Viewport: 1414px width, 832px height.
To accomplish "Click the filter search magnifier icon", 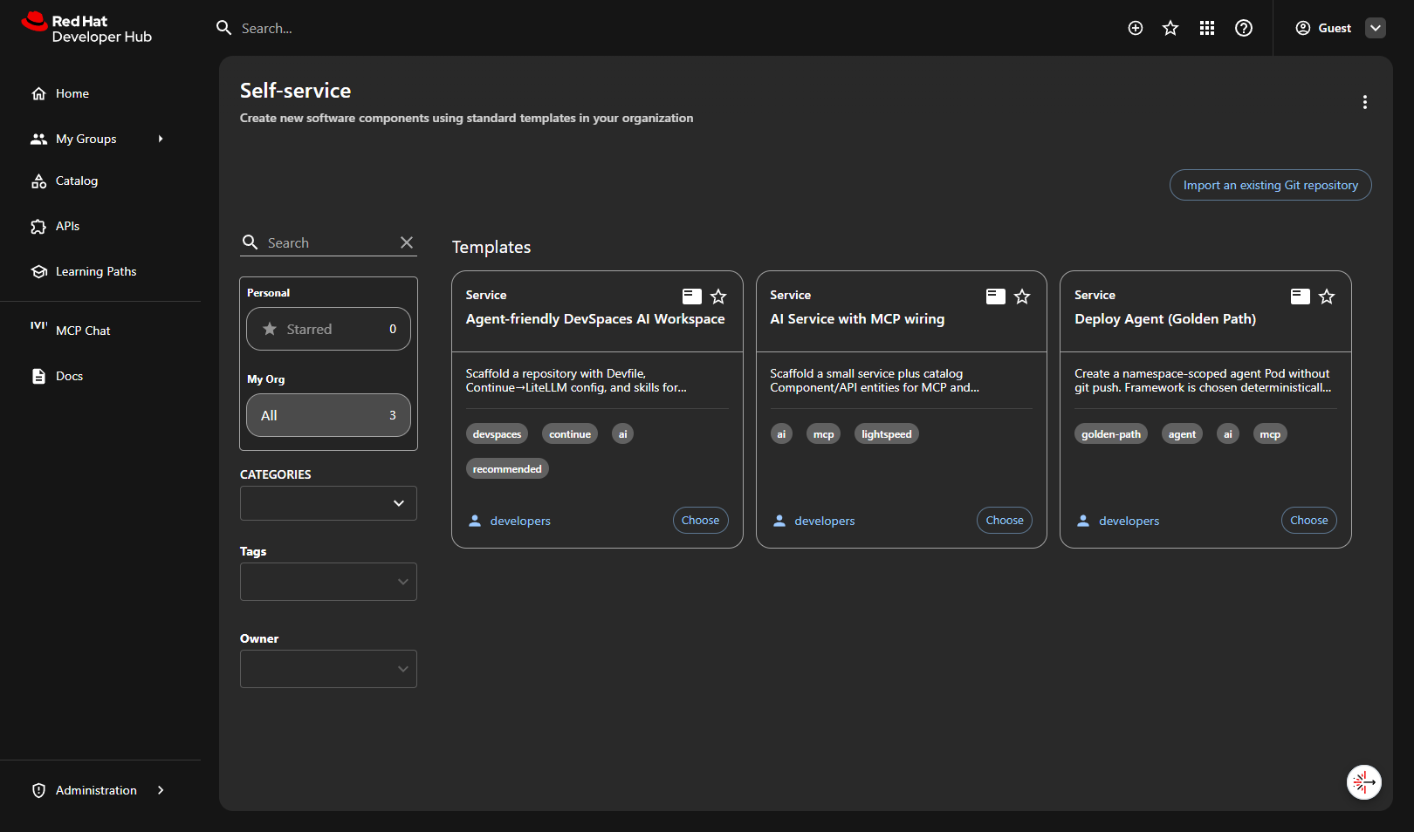I will (250, 242).
